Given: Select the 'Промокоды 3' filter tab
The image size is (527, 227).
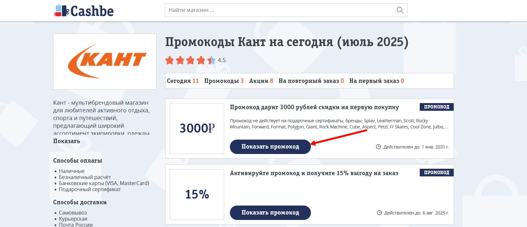Looking at the screenshot, I should tap(224, 81).
